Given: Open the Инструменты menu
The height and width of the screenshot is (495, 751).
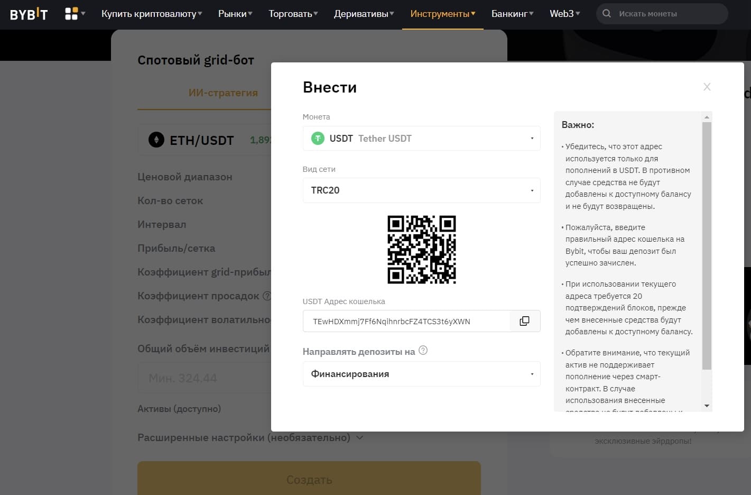Looking at the screenshot, I should click(443, 14).
